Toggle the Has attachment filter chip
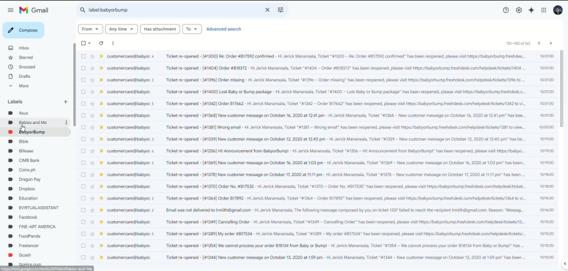Screen dimensions: 568x271 [x=160, y=29]
